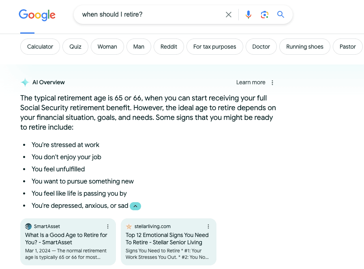Click the Learn more link
Viewport: 364px width, 269px height.
(x=251, y=82)
